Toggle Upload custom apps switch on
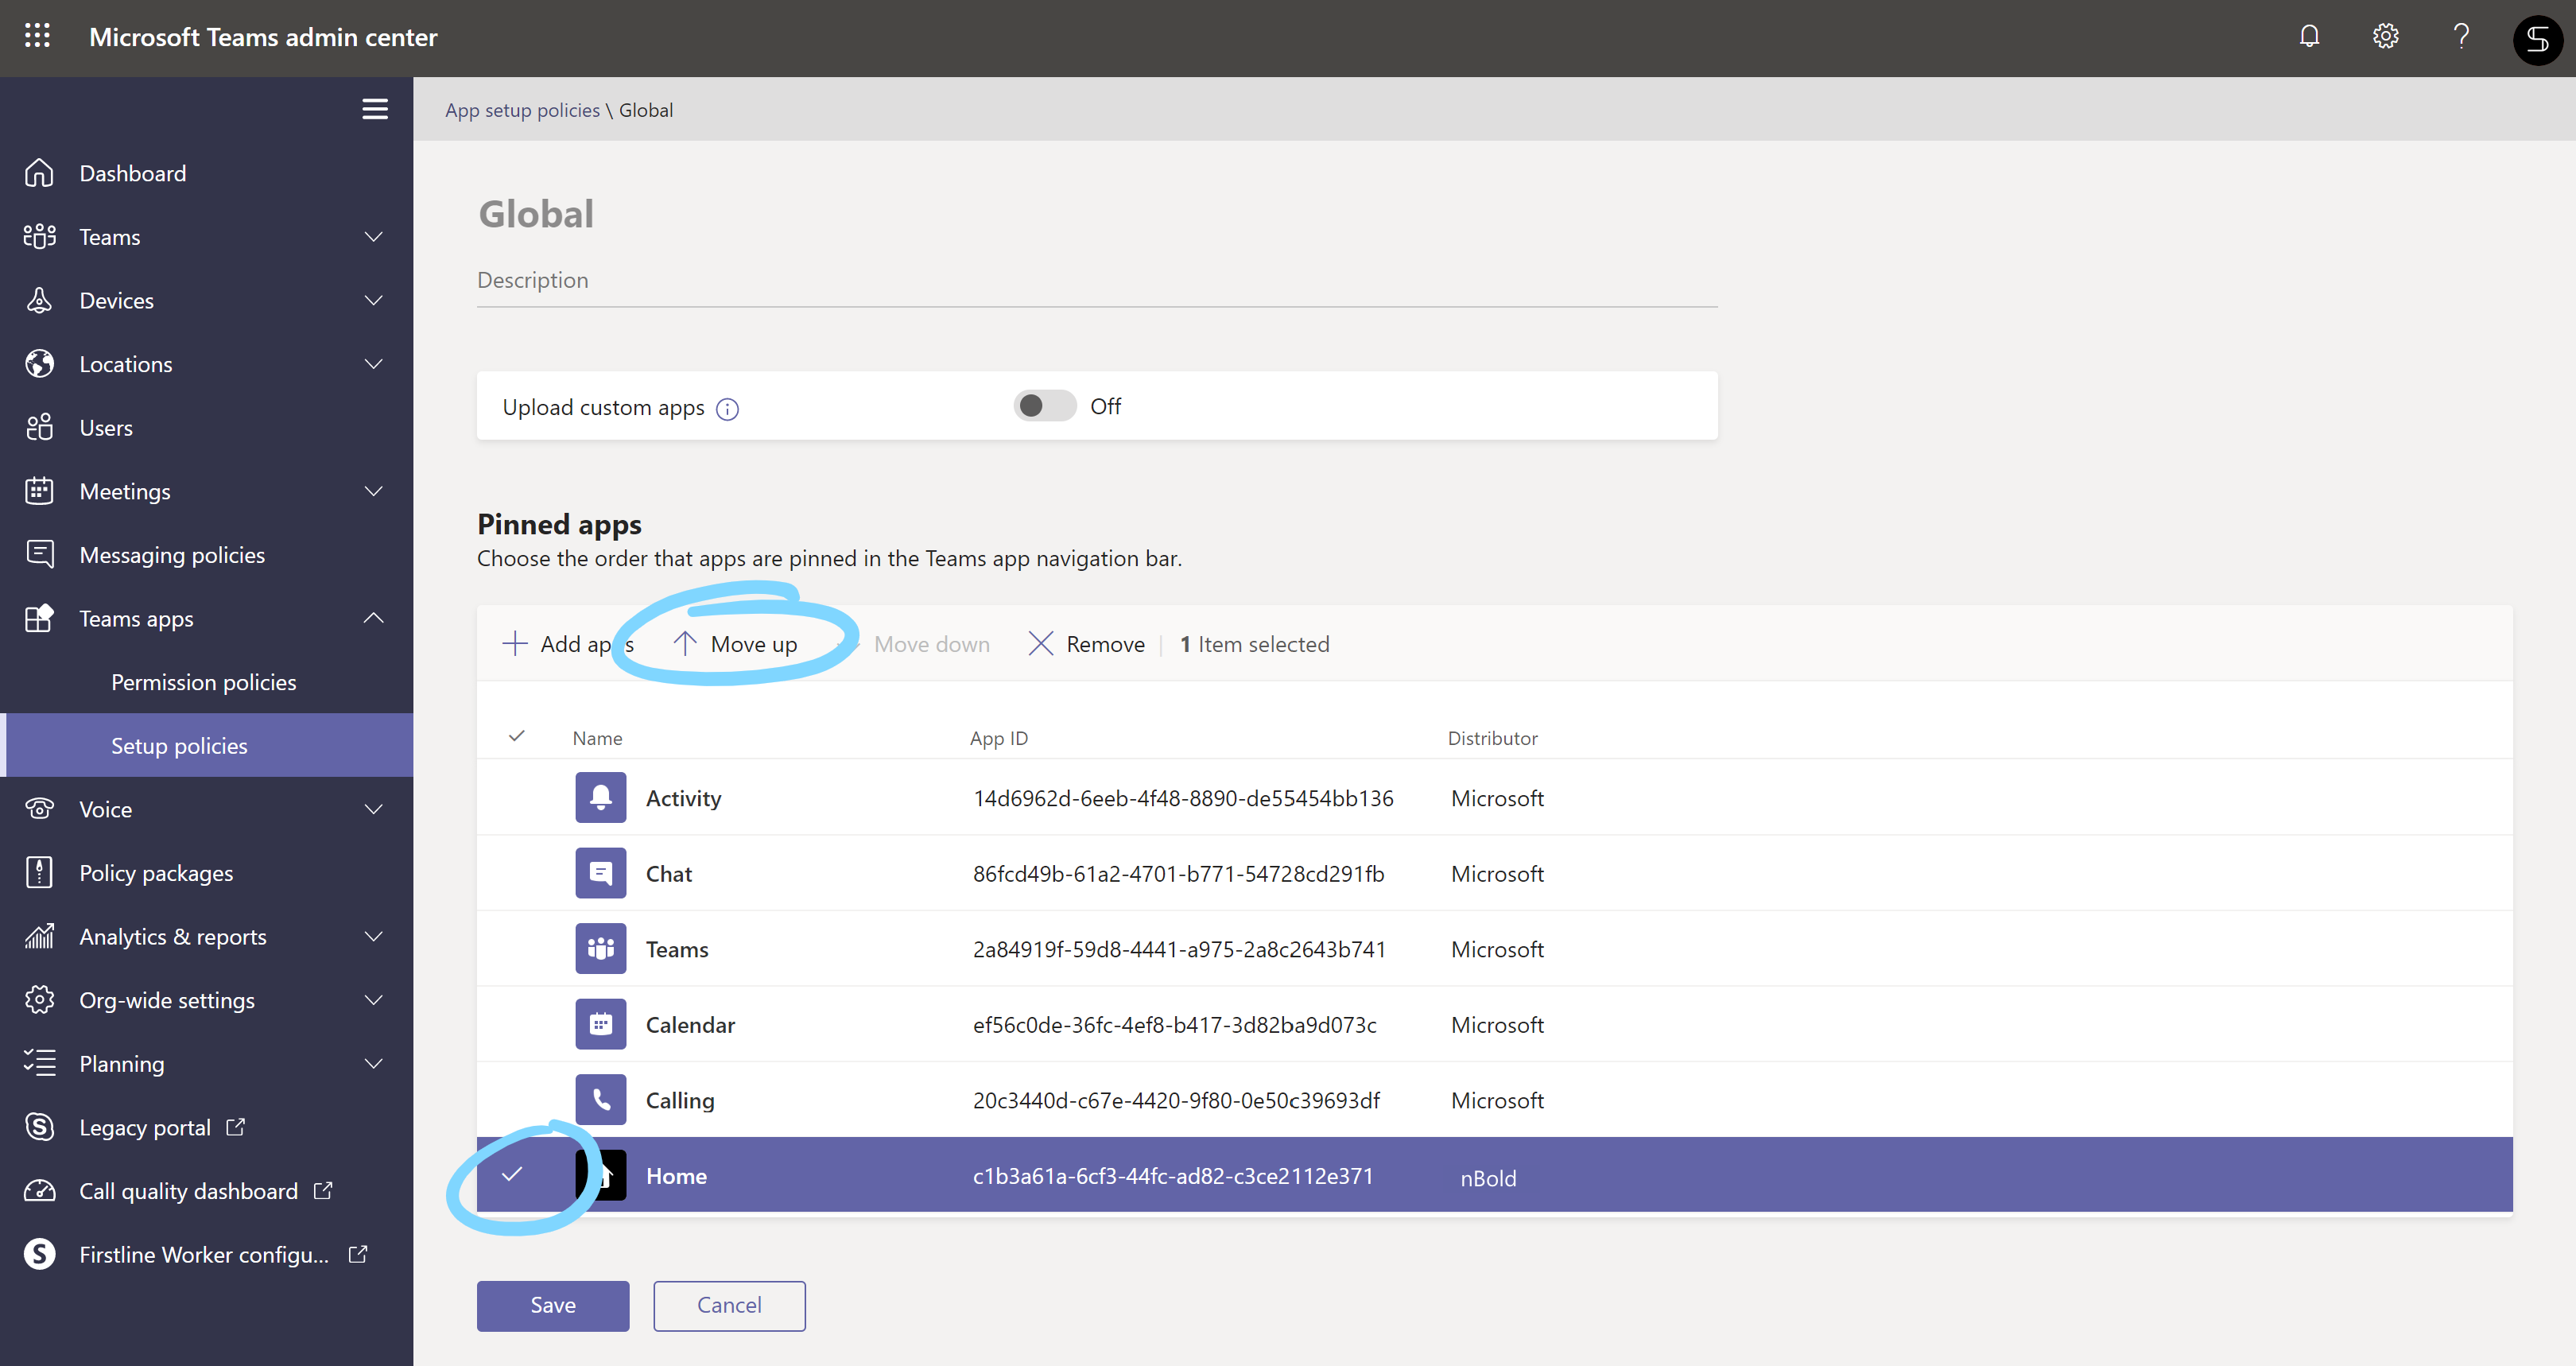 point(1044,406)
